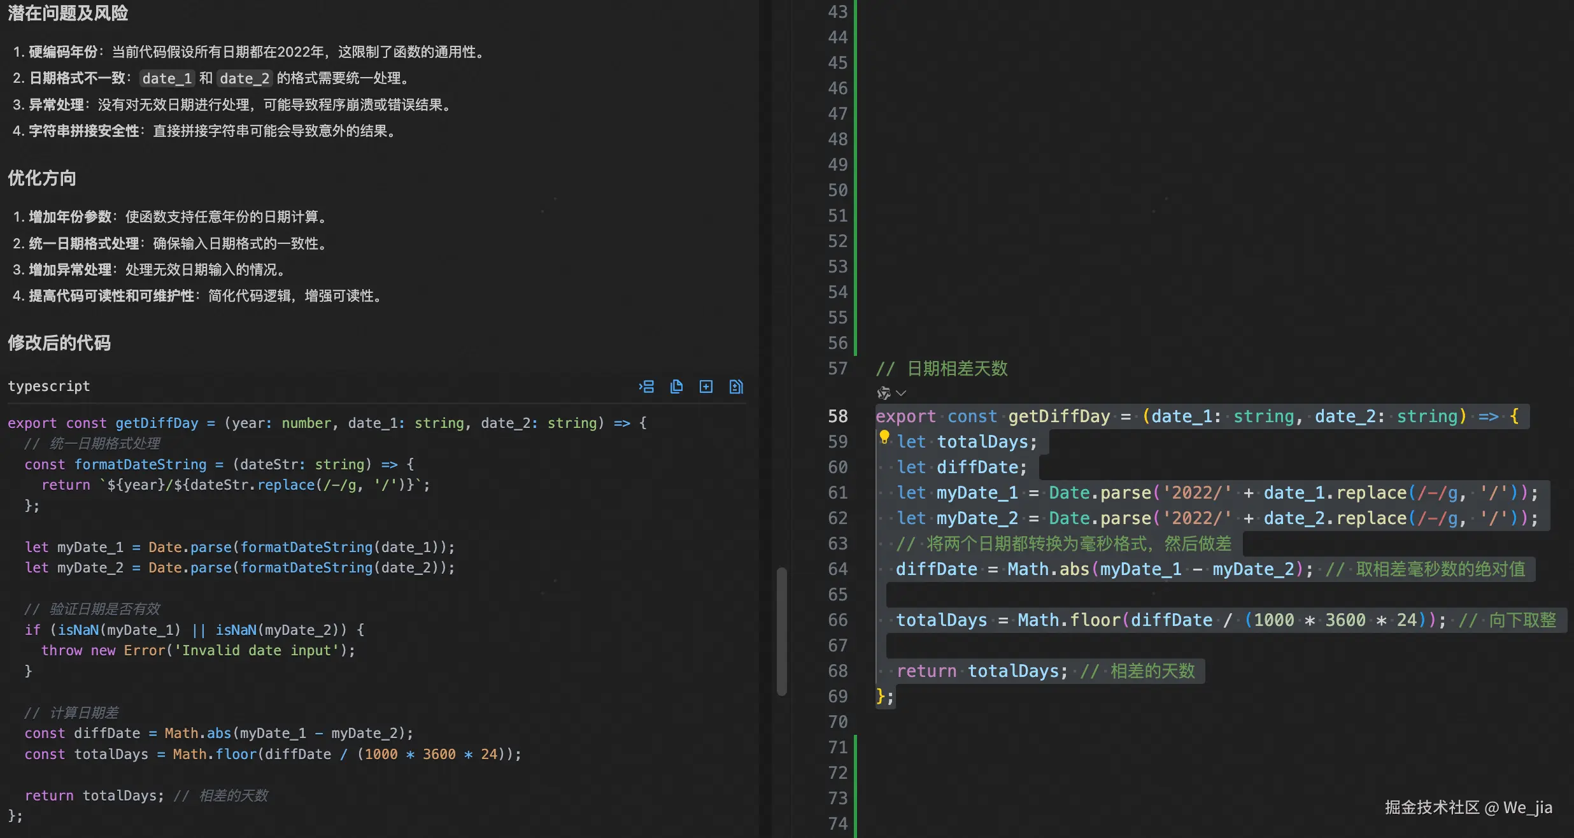Click the inline code date_2 in chat
This screenshot has height=838, width=1574.
pos(245,78)
